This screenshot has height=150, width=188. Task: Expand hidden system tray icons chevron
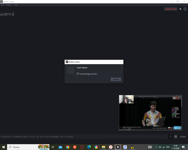(x=156, y=147)
